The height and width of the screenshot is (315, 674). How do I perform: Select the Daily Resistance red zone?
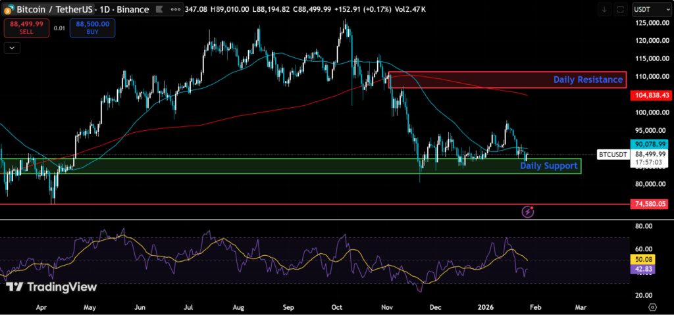tap(507, 80)
